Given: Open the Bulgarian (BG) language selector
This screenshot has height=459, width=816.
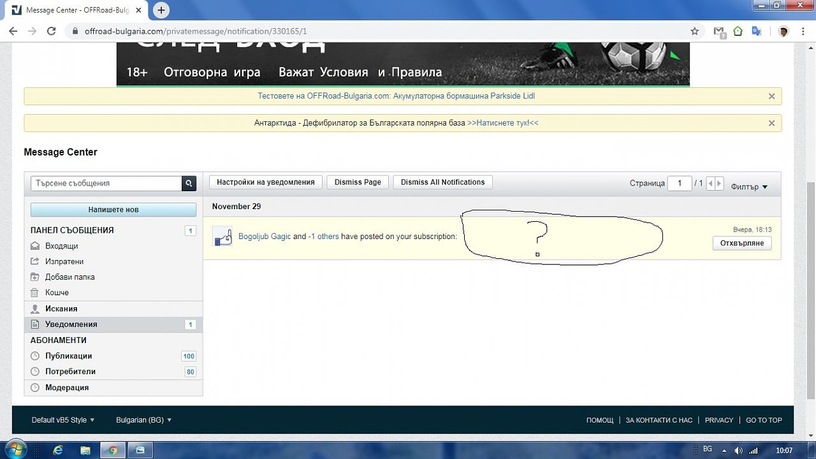Looking at the screenshot, I should [143, 420].
